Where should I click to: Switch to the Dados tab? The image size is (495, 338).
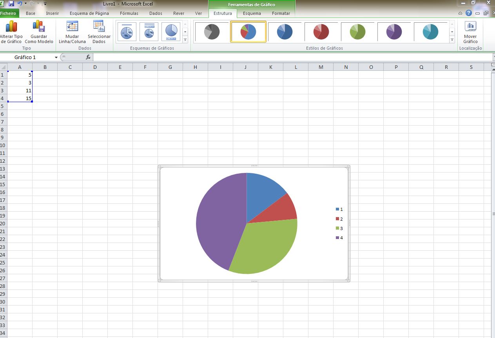tap(156, 13)
